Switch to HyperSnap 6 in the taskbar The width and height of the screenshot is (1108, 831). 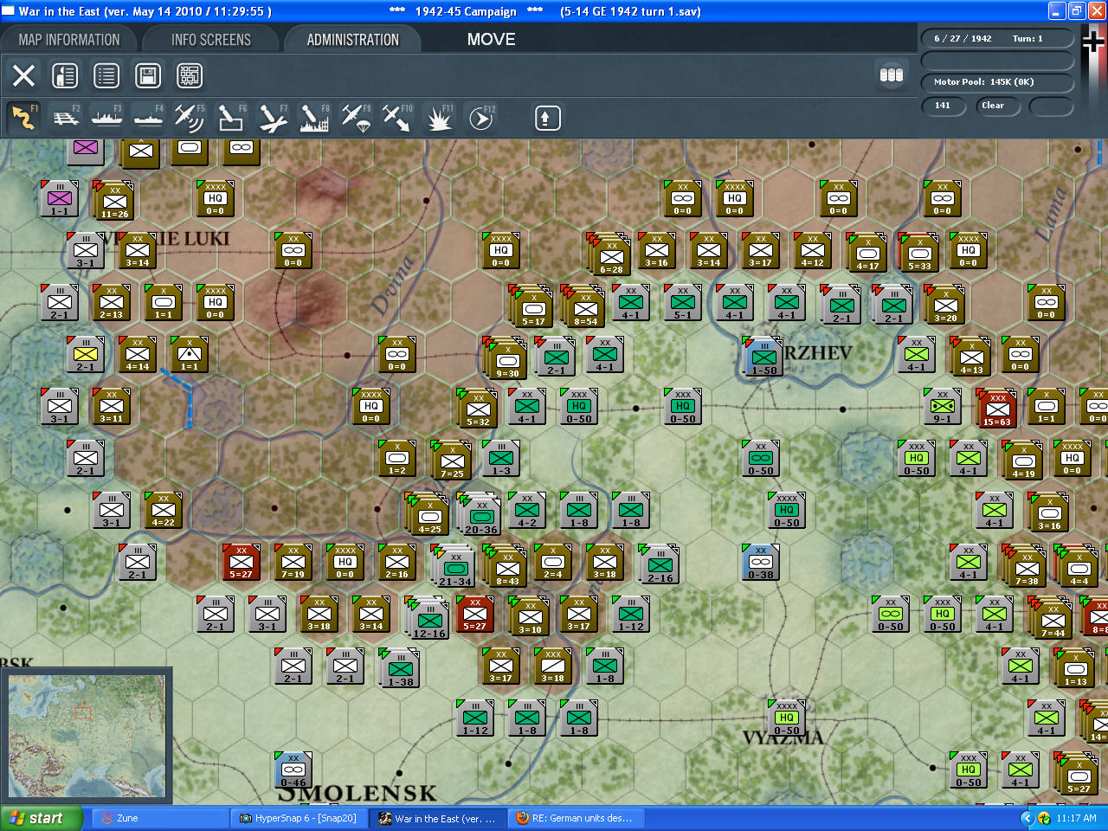pyautogui.click(x=300, y=818)
